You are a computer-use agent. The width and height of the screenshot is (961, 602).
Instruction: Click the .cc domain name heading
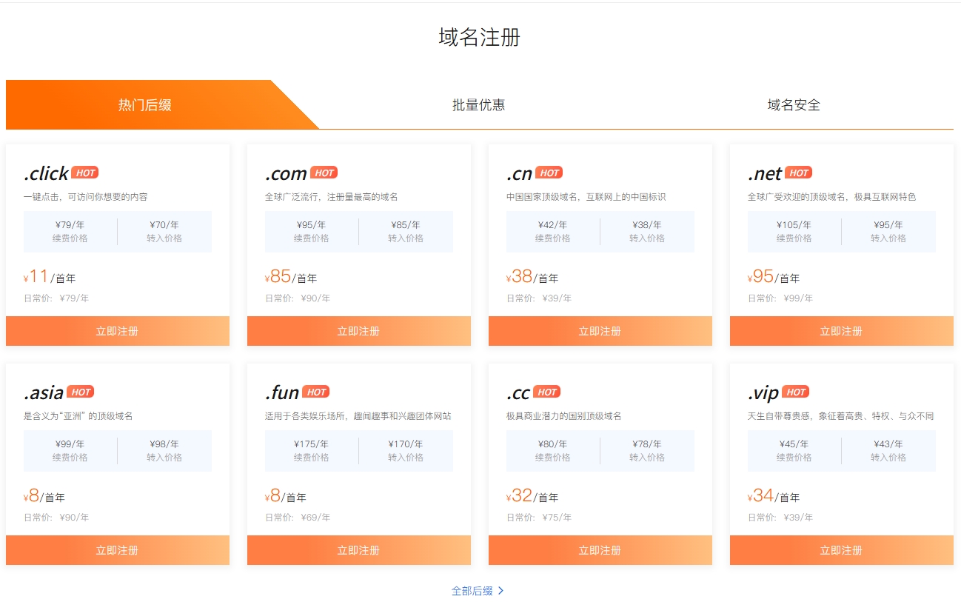(518, 392)
